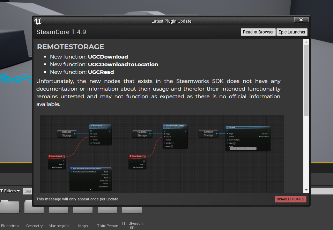Click the SteamCore 1.4.9 title text
Viewport: 333px width, 230px height.
coord(61,32)
